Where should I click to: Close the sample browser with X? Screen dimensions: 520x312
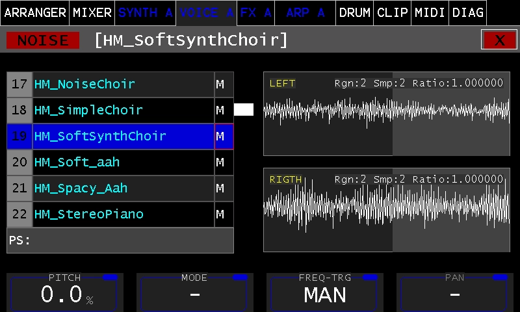point(499,40)
